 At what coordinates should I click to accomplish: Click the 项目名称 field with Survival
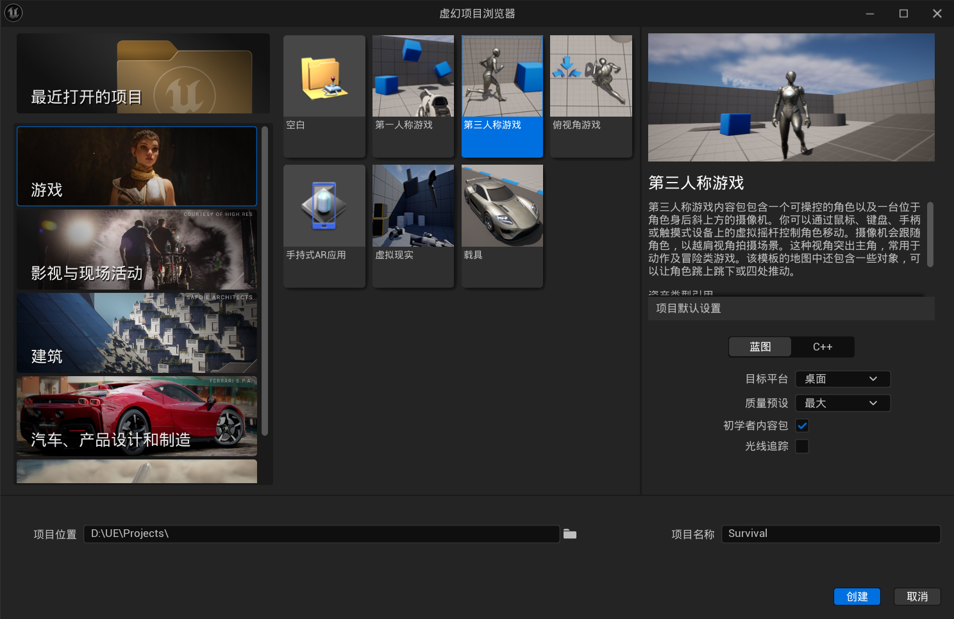pos(831,534)
